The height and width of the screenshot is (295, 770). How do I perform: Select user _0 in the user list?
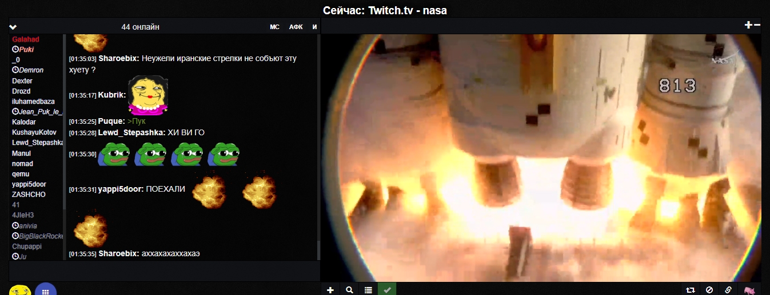16,60
